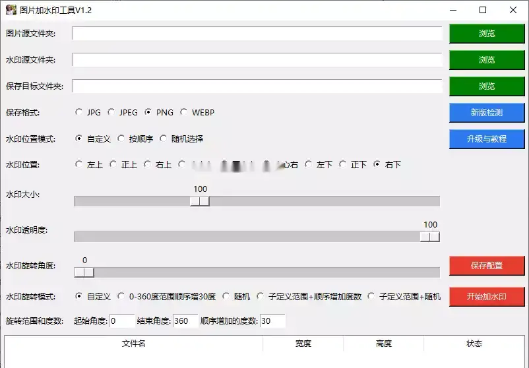Click 浏览 button for 保存目标文件夹
Image resolution: width=529 pixels, height=368 pixels.
pos(487,86)
